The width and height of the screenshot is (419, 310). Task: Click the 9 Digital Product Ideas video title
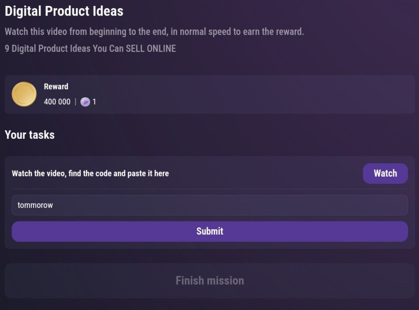point(90,48)
